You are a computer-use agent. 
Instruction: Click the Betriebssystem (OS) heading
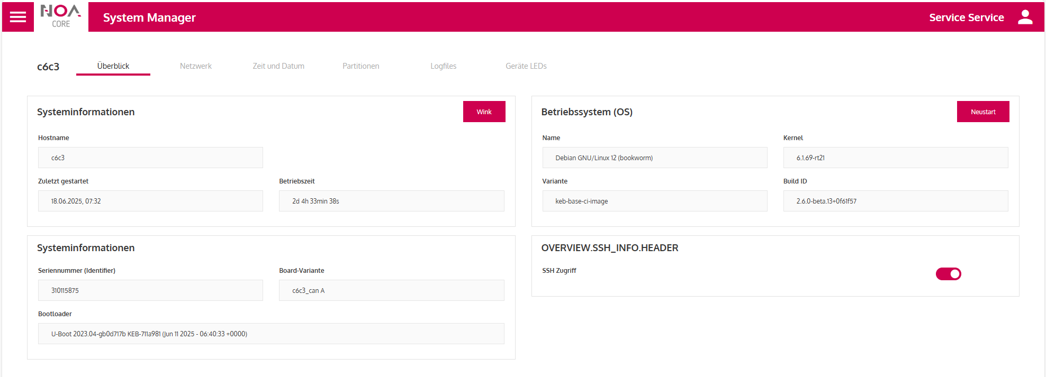(587, 112)
